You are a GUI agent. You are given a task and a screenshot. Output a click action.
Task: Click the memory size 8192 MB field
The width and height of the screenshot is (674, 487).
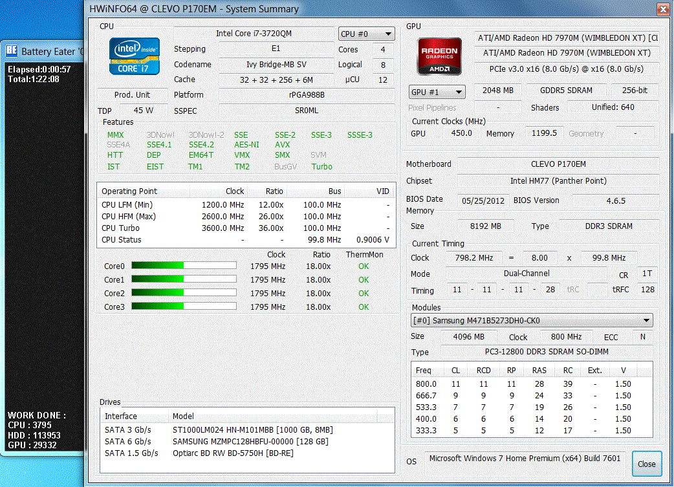pos(485,226)
